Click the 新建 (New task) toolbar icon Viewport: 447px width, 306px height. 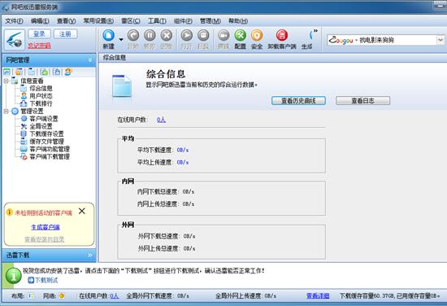108,36
